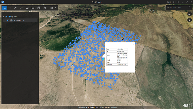Uncheck the My Data folder checkbox
Viewport: 193px width, 109px height.
(6, 17)
